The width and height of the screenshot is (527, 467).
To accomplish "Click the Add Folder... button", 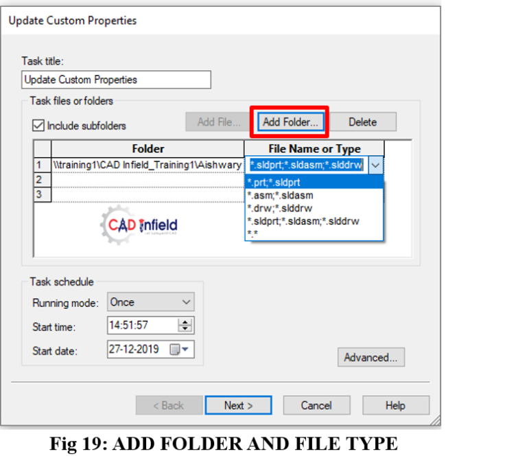I will [290, 122].
